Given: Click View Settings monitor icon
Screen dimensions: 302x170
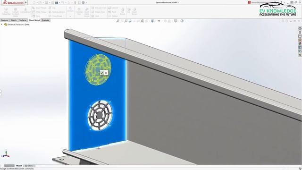Looking at the screenshot, I should tap(176, 21).
